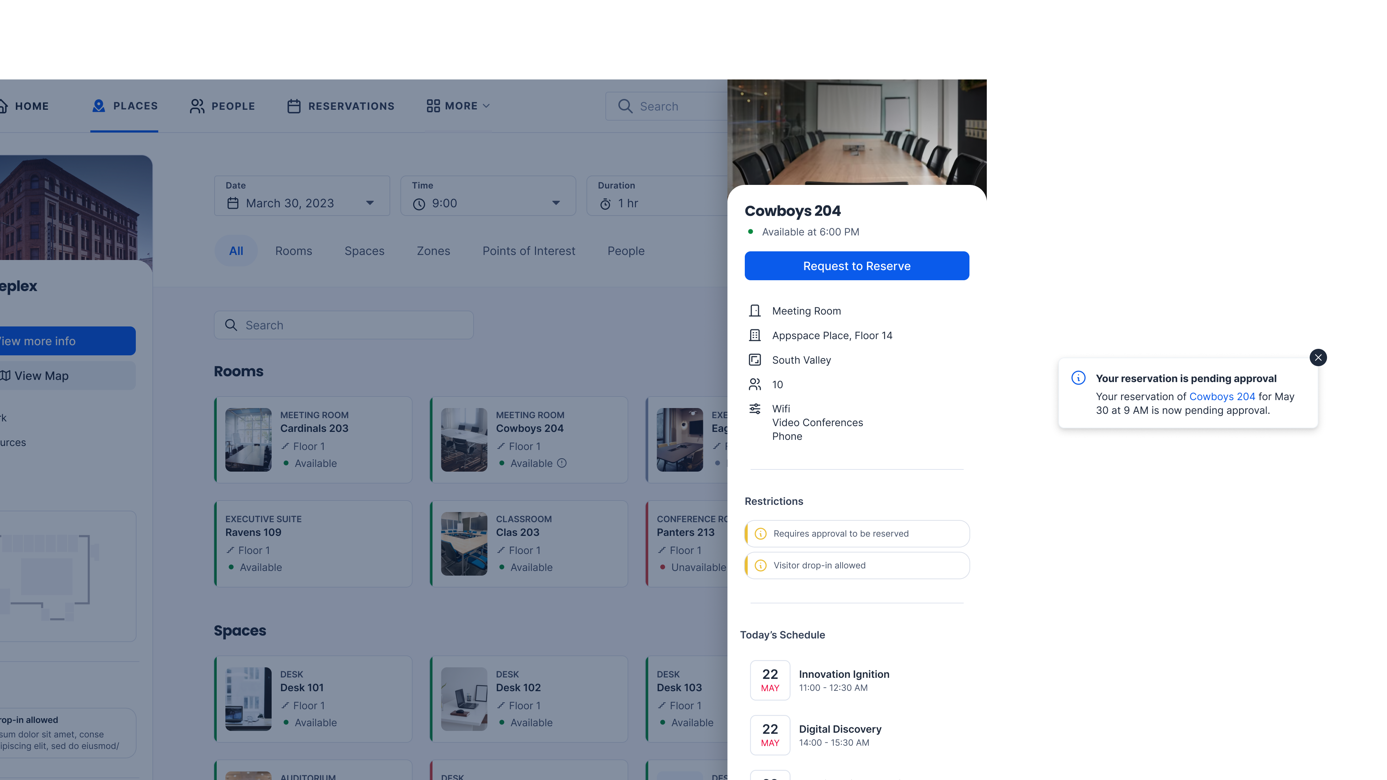1387x780 pixels.
Task: Select the People filter tab
Action: (626, 251)
